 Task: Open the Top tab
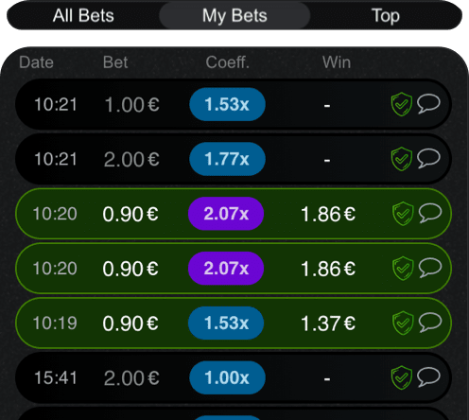point(386,15)
